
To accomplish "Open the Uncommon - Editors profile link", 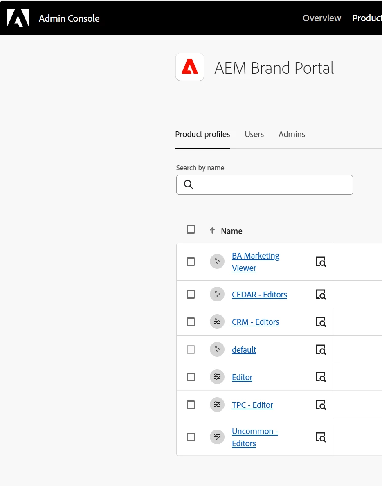I will [x=255, y=437].
